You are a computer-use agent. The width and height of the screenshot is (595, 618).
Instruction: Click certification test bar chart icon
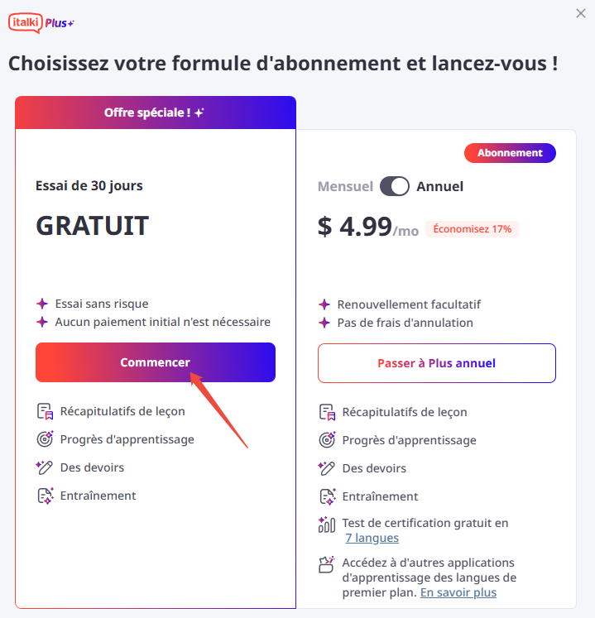327,525
